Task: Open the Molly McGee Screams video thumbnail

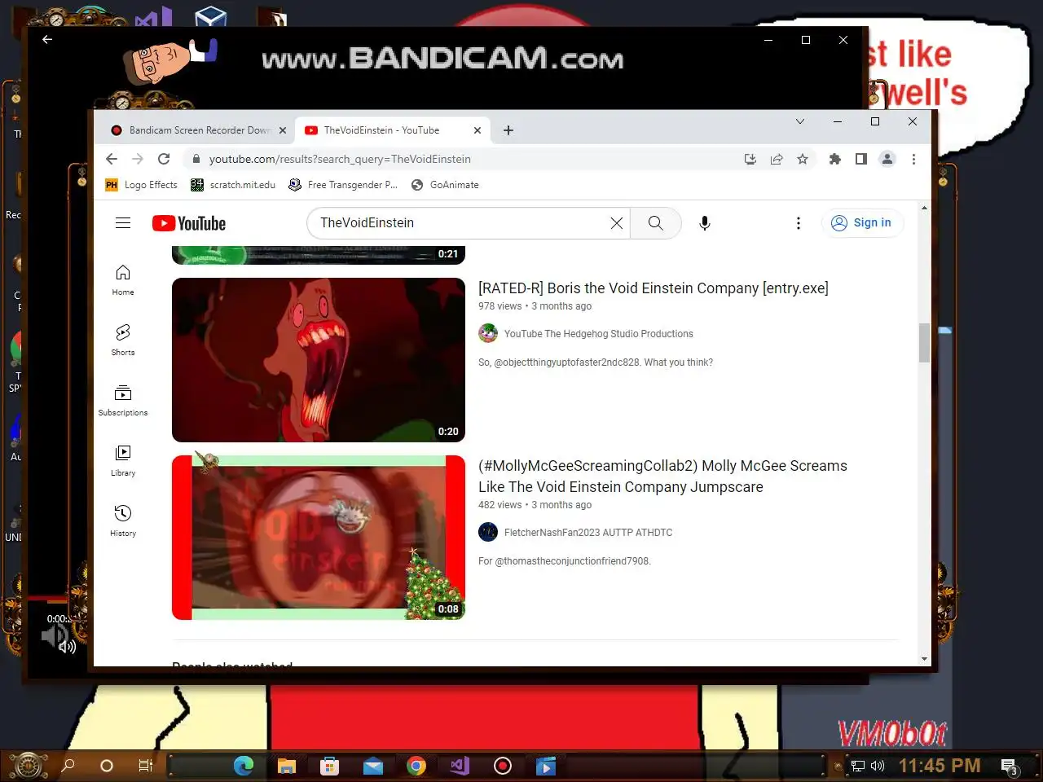Action: point(319,538)
